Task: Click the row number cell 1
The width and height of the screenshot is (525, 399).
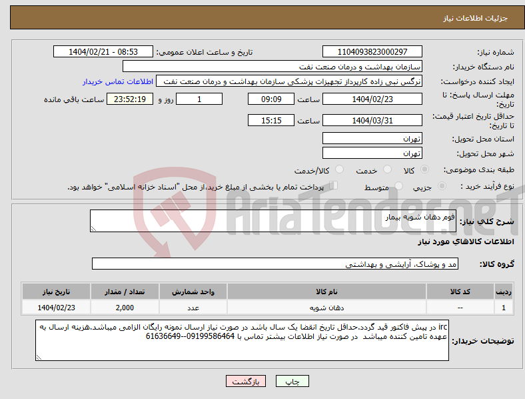Action: 504,307
